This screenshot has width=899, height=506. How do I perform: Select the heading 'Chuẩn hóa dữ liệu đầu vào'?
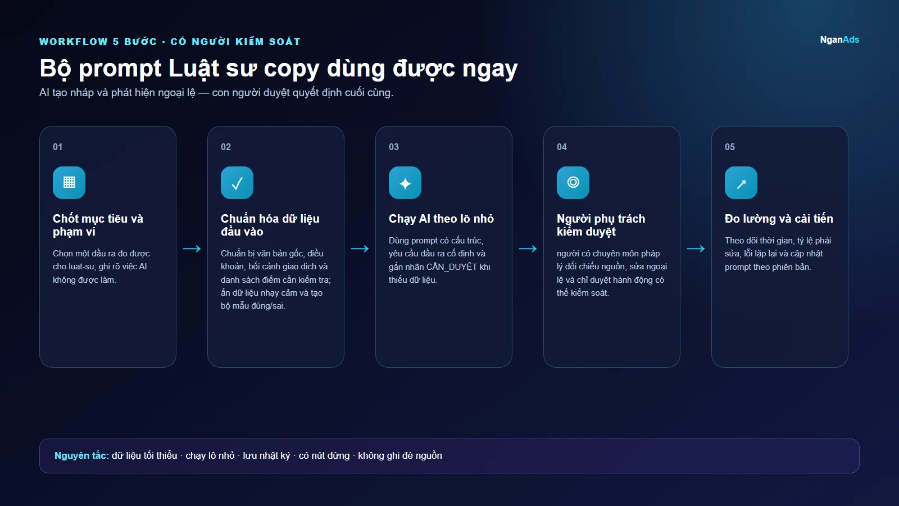(270, 225)
